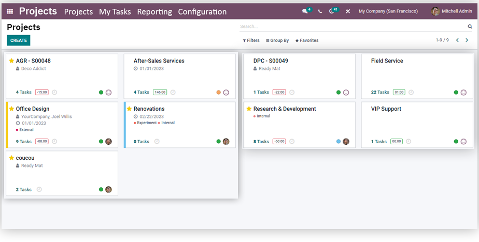479x242 pixels.
Task: Click activity clock icon on Renovations card
Action: click(x=157, y=141)
